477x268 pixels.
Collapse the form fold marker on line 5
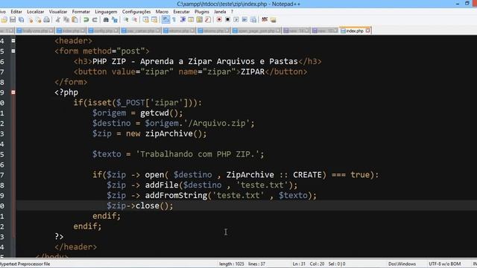click(13, 51)
